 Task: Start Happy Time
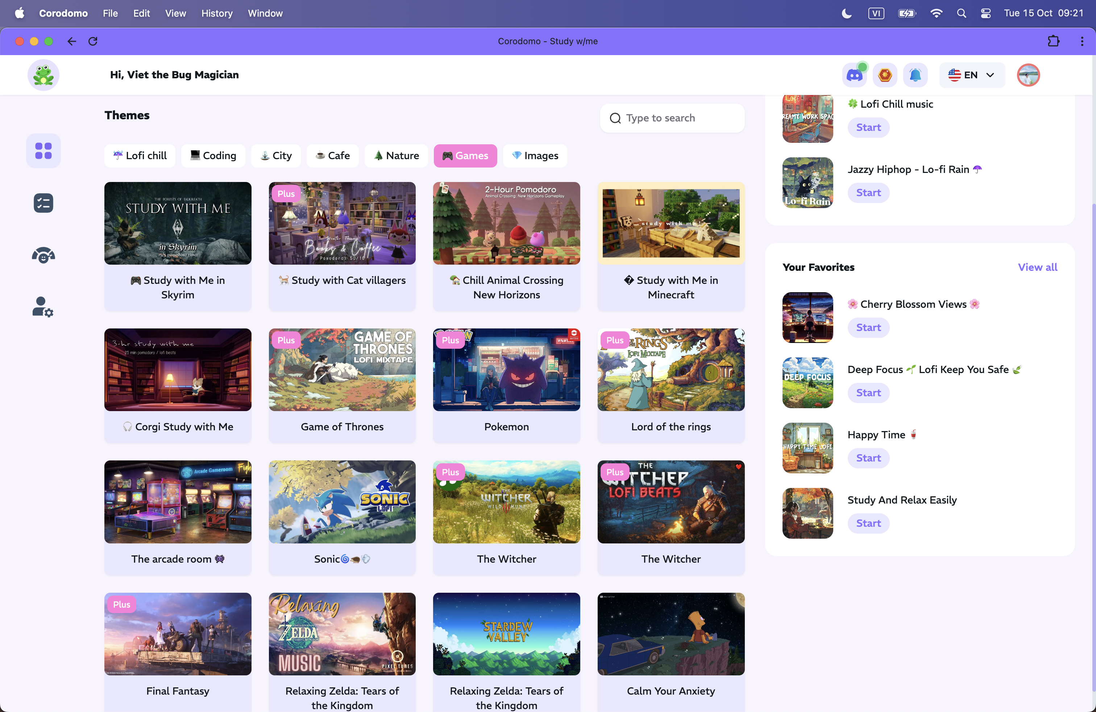pos(868,458)
